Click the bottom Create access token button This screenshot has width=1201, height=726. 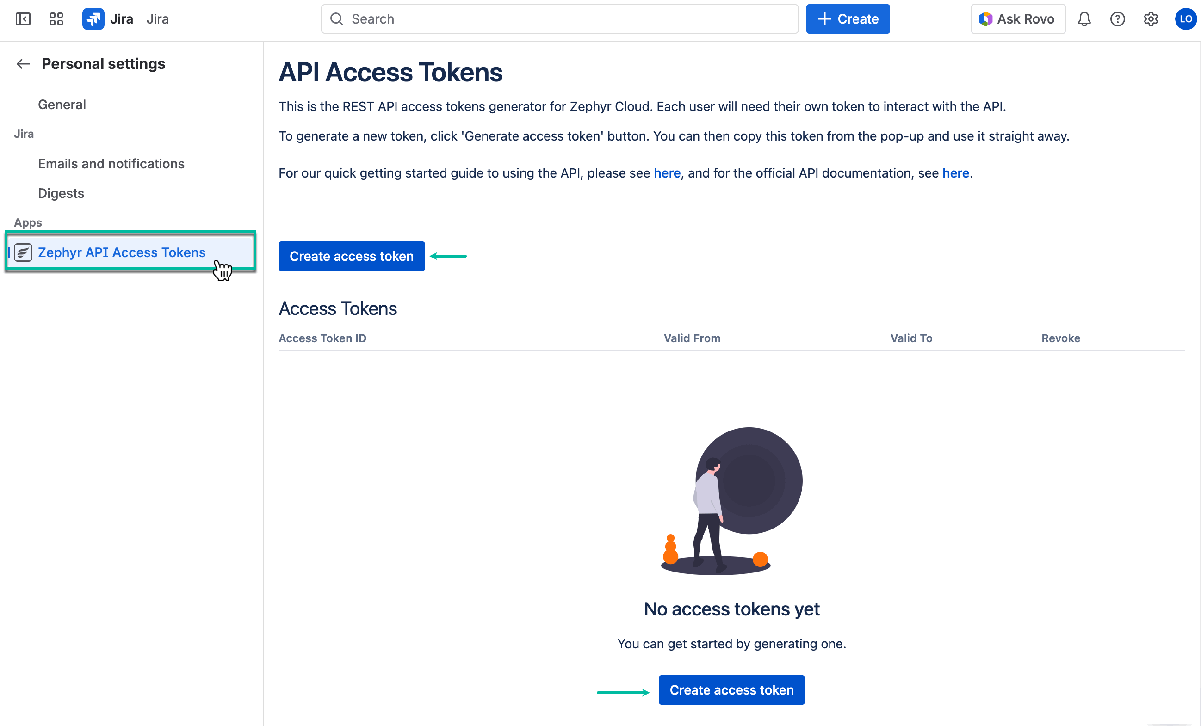click(731, 690)
